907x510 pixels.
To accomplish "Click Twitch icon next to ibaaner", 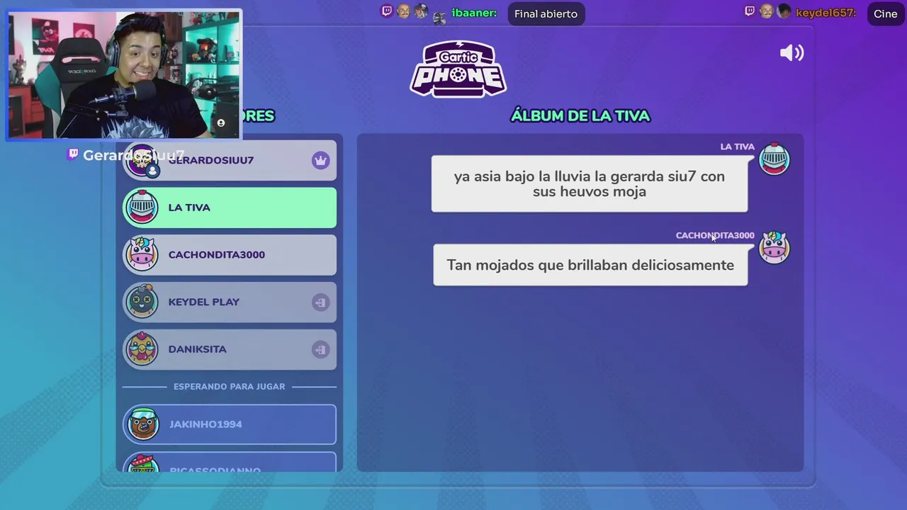I will pos(387,11).
